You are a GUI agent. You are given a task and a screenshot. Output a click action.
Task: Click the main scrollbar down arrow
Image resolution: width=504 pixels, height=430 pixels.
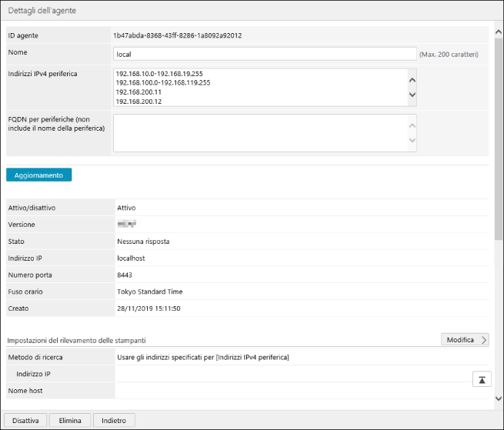498,398
